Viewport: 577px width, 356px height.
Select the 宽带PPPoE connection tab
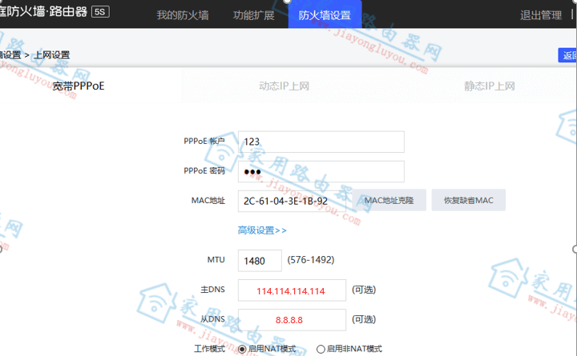(79, 86)
